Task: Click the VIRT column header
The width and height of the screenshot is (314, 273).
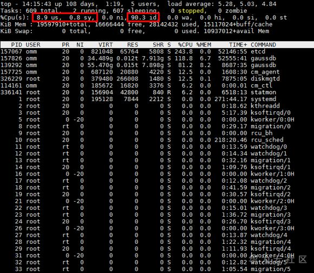Action: pos(106,45)
